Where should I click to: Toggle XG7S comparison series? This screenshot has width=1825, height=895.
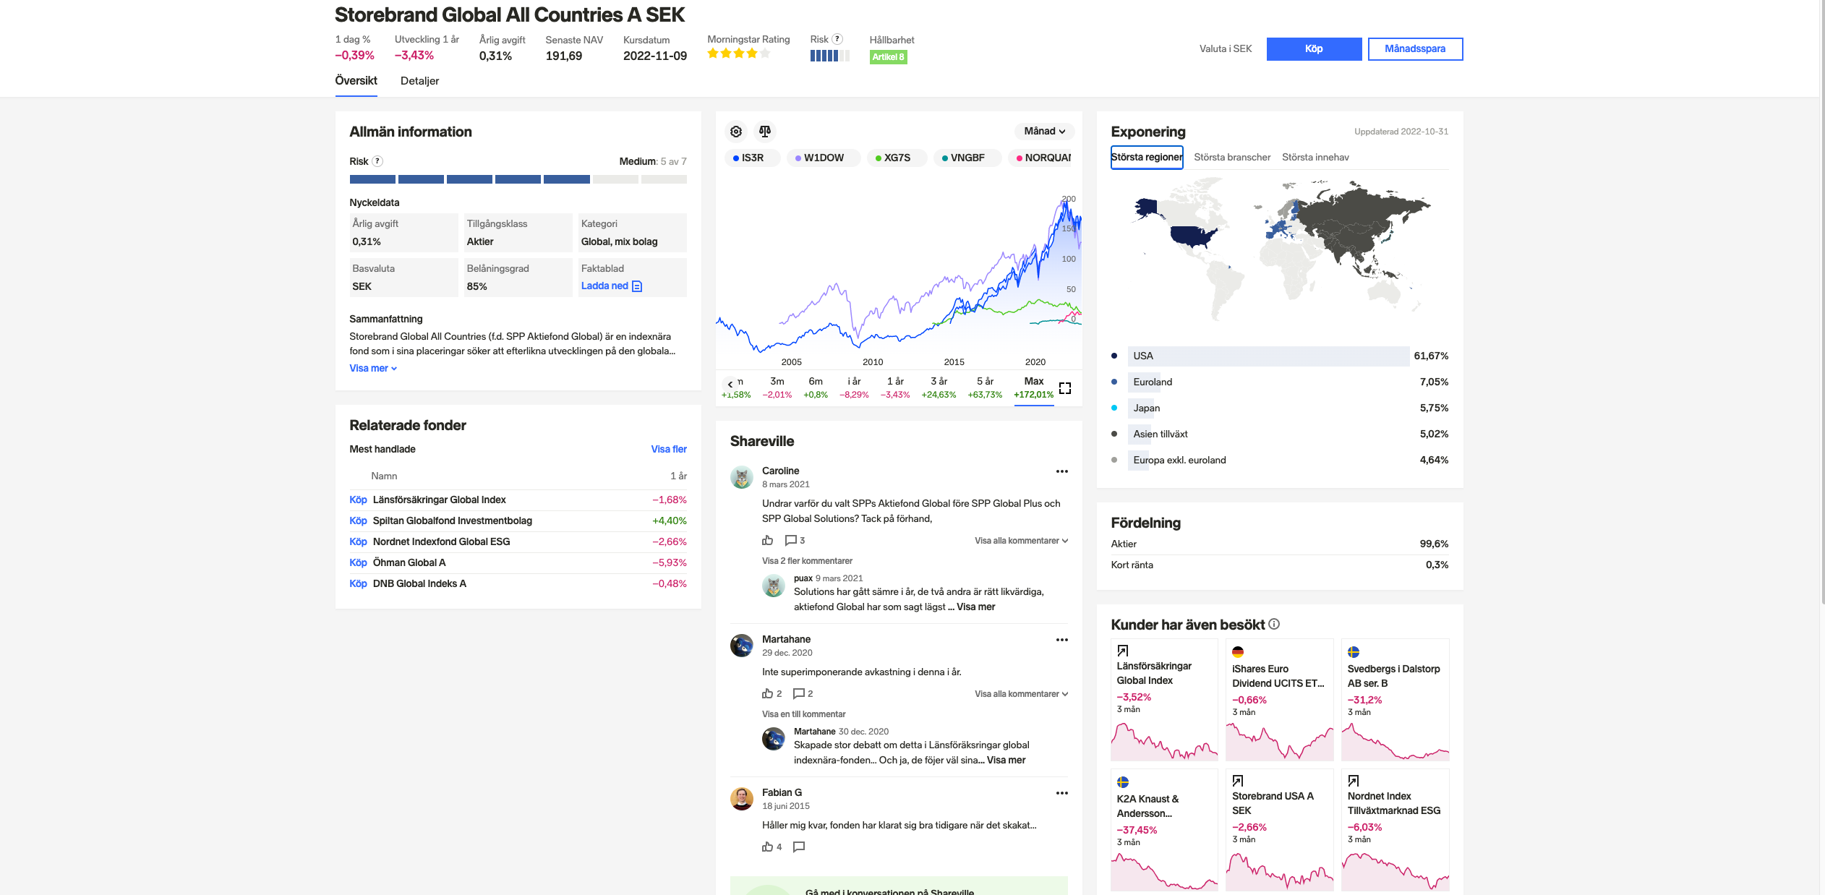897,158
